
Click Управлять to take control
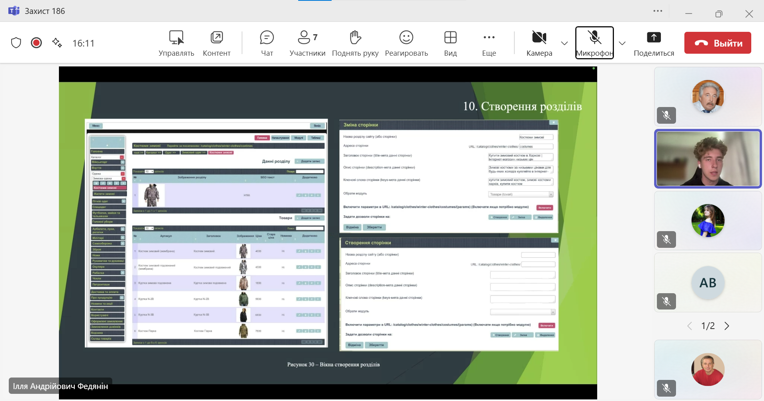pos(176,43)
